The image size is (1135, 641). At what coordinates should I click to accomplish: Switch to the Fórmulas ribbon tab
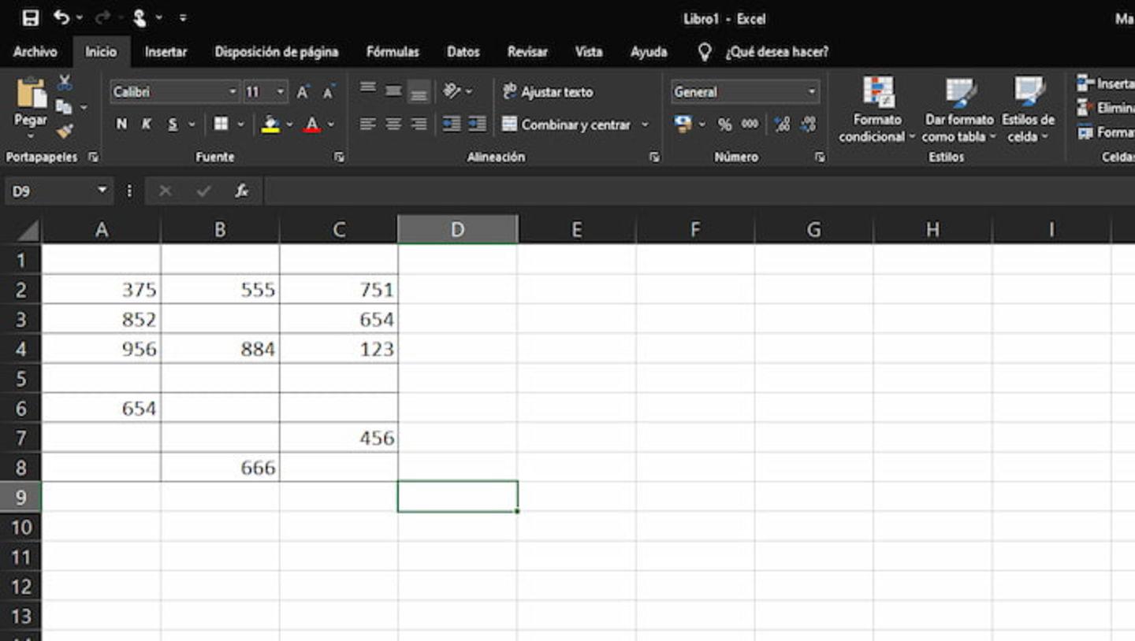392,51
